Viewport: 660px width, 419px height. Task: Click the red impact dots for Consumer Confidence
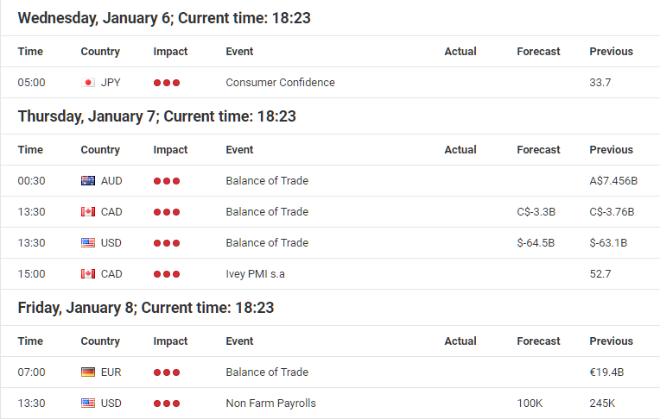point(167,83)
